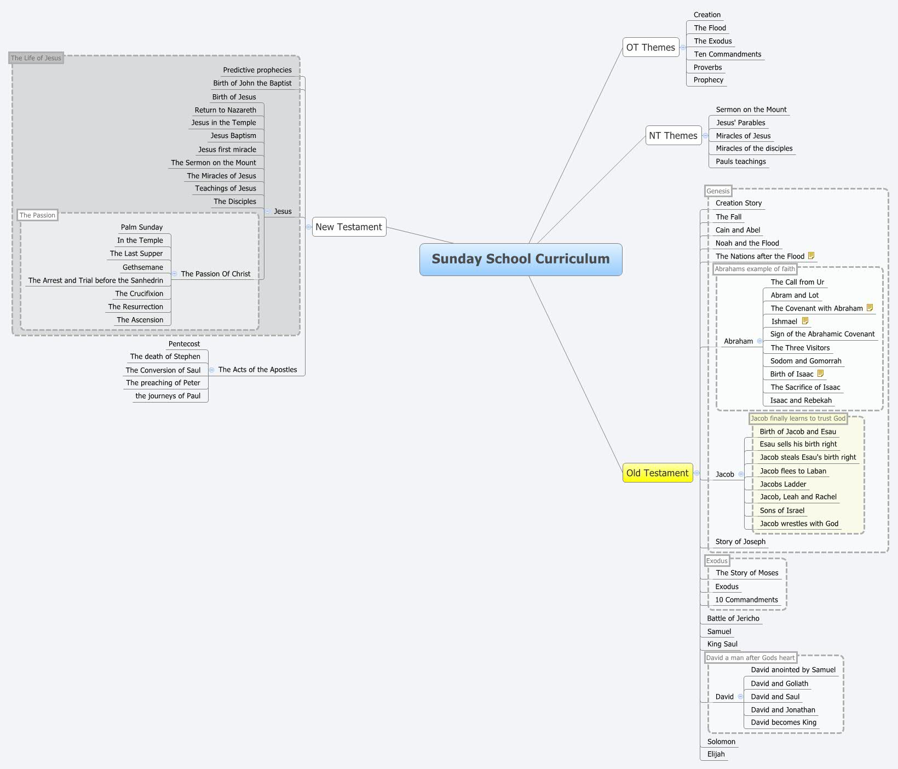Open the note icon next to Birth of Isaac
This screenshot has height=769, width=898.
[820, 374]
